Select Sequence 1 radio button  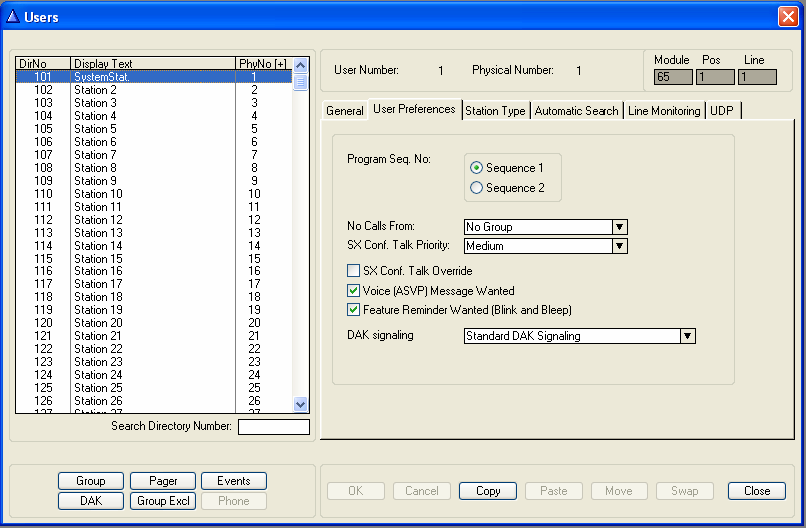(x=477, y=168)
